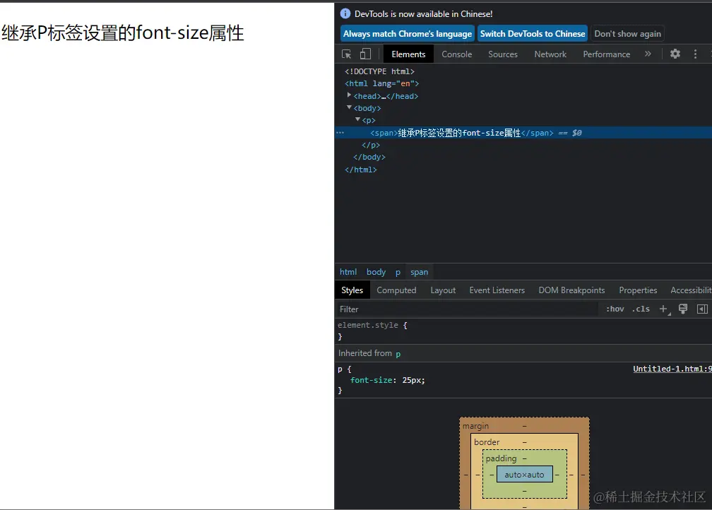Switch to the Console tab
The height and width of the screenshot is (510, 712).
click(456, 54)
